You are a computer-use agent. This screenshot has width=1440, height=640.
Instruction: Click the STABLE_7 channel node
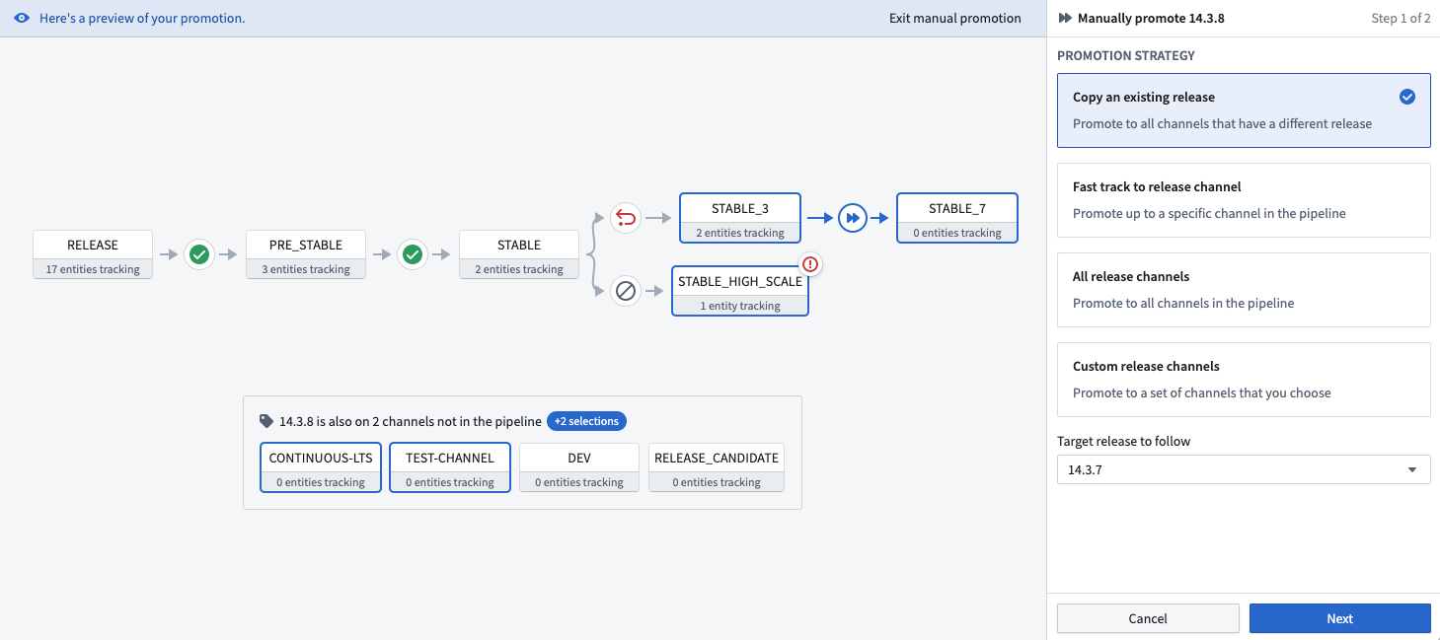957,218
